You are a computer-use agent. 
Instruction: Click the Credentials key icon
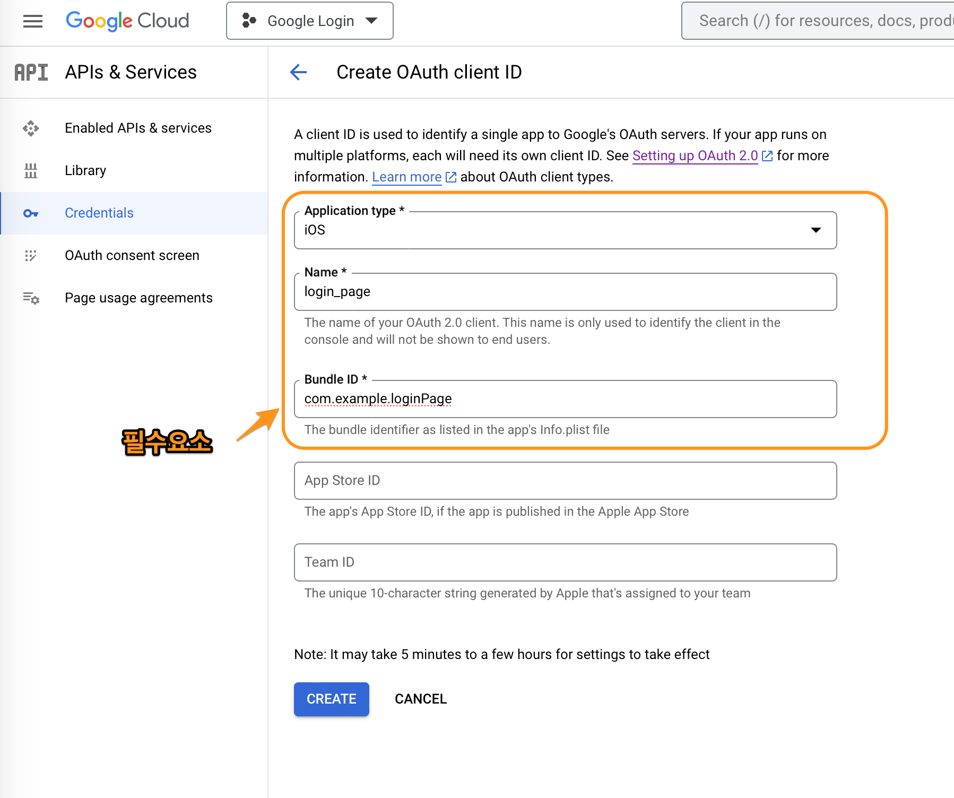pos(31,213)
